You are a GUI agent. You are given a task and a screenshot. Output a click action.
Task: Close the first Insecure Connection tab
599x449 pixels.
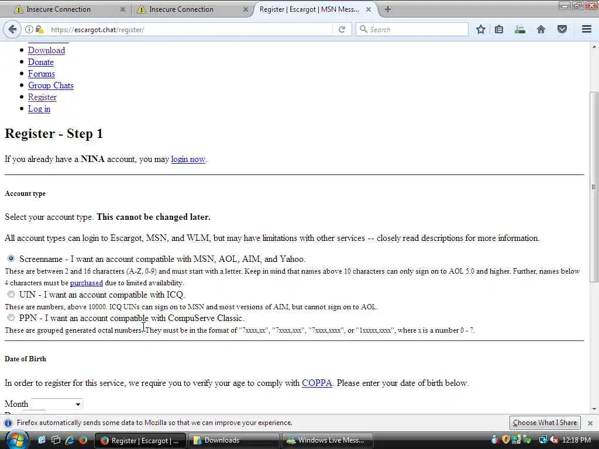coord(123,9)
